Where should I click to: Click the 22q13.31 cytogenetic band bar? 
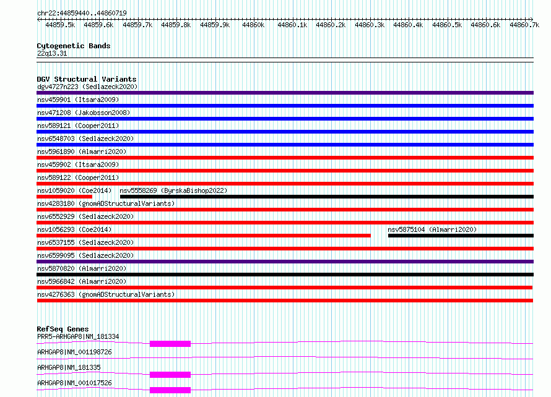[x=285, y=60]
